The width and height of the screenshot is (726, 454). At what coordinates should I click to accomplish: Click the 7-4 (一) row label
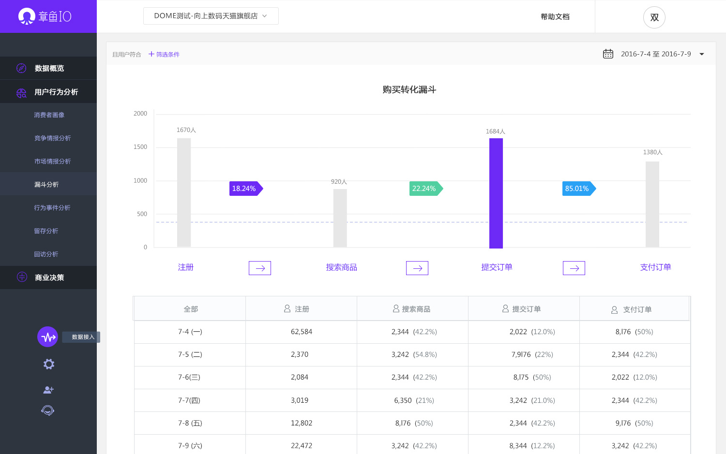pyautogui.click(x=190, y=332)
